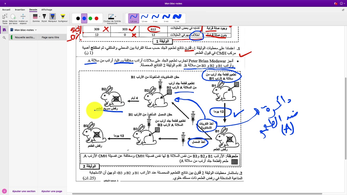Image resolution: width=347 pixels, height=195 pixels.
Task: Click the table cell showing 309
Action: pyautogui.click(x=97, y=29)
